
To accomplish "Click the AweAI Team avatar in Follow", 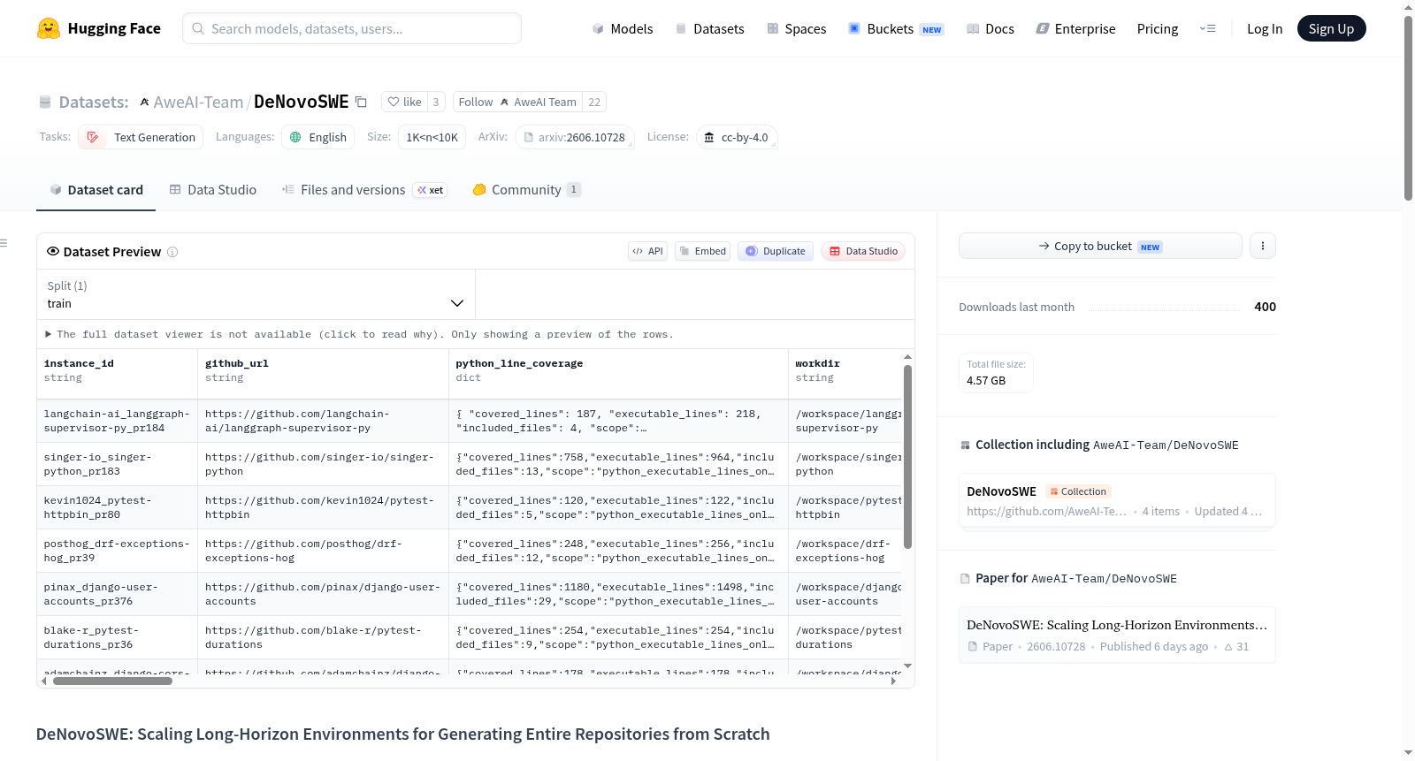I will [x=504, y=102].
